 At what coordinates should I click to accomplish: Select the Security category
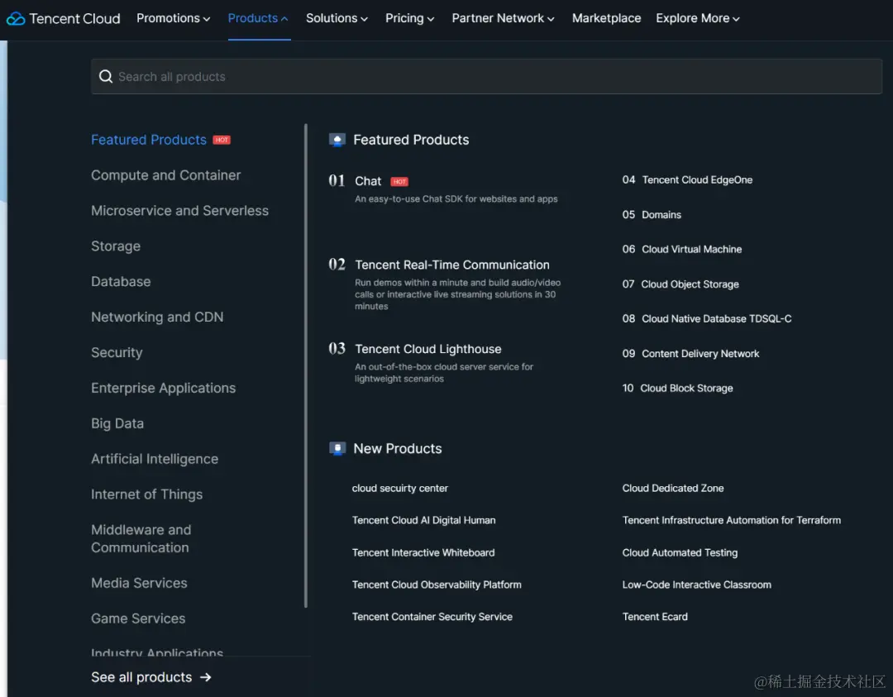coord(117,352)
